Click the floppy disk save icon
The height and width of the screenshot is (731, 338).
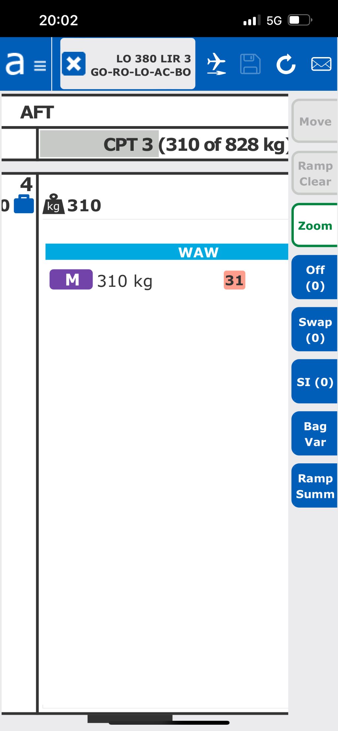[x=250, y=64]
